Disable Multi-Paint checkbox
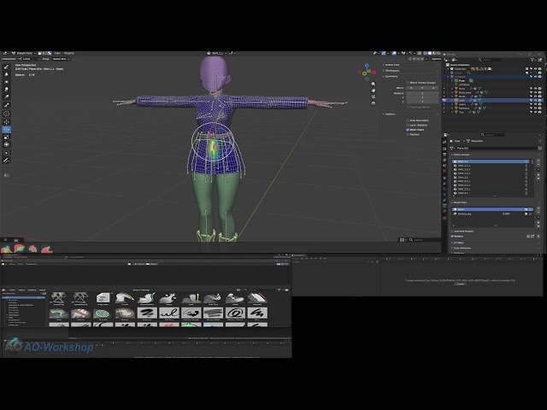 [408, 130]
